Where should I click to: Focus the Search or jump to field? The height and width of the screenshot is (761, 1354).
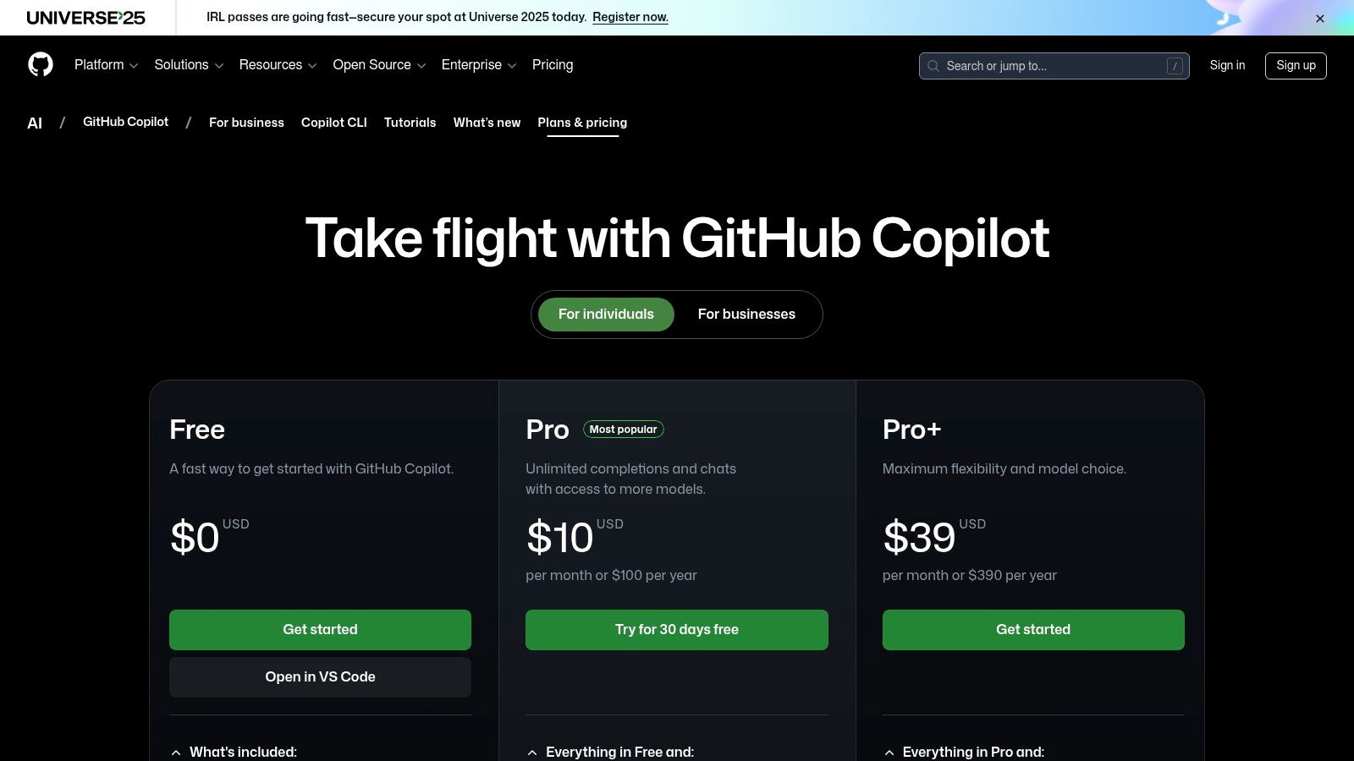[1054, 66]
